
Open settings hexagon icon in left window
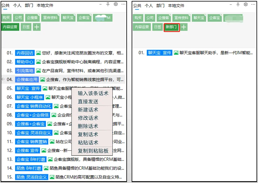point(116,4)
